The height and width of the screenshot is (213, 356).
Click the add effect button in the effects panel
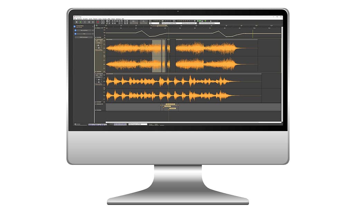tap(84, 37)
